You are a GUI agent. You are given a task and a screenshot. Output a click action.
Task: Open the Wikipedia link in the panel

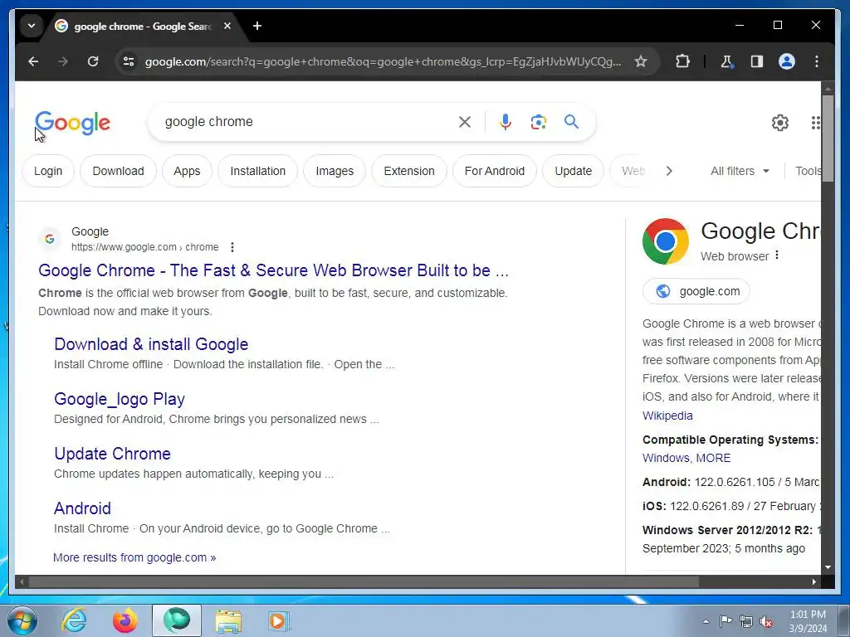click(667, 416)
